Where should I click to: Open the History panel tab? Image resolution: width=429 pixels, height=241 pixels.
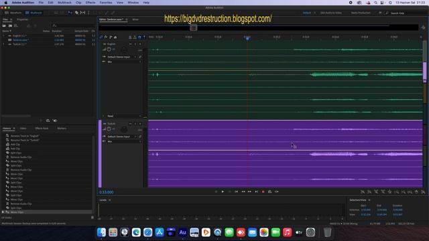pyautogui.click(x=7, y=129)
